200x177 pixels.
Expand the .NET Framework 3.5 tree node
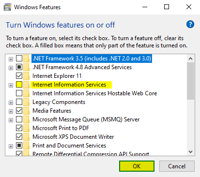pyautogui.click(x=11, y=59)
